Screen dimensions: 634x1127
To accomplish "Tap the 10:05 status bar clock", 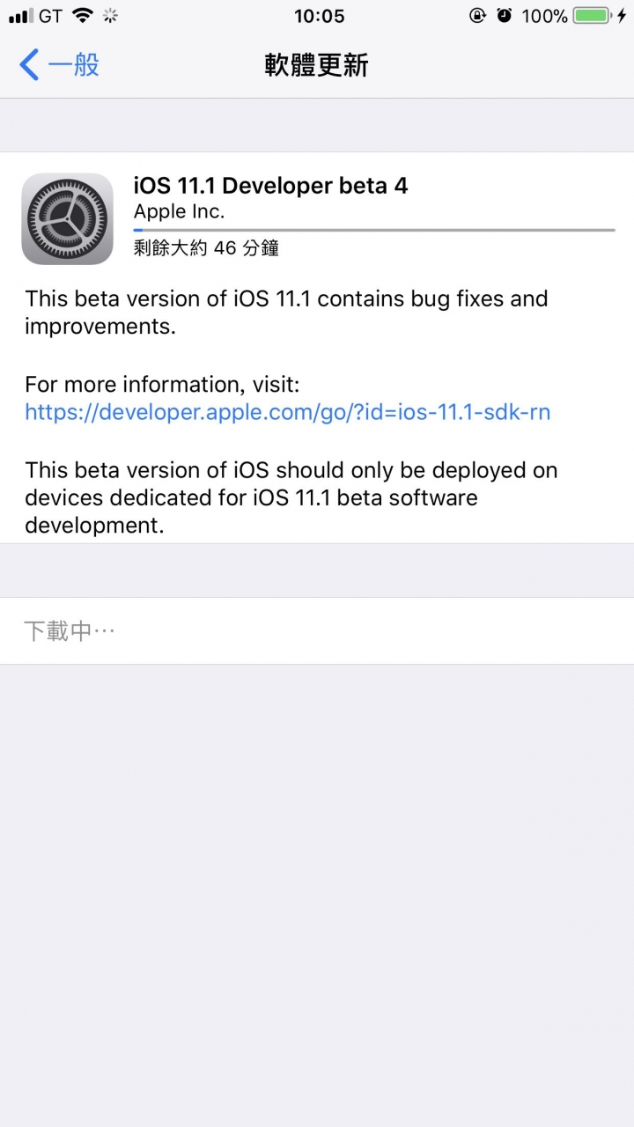I will click(320, 16).
